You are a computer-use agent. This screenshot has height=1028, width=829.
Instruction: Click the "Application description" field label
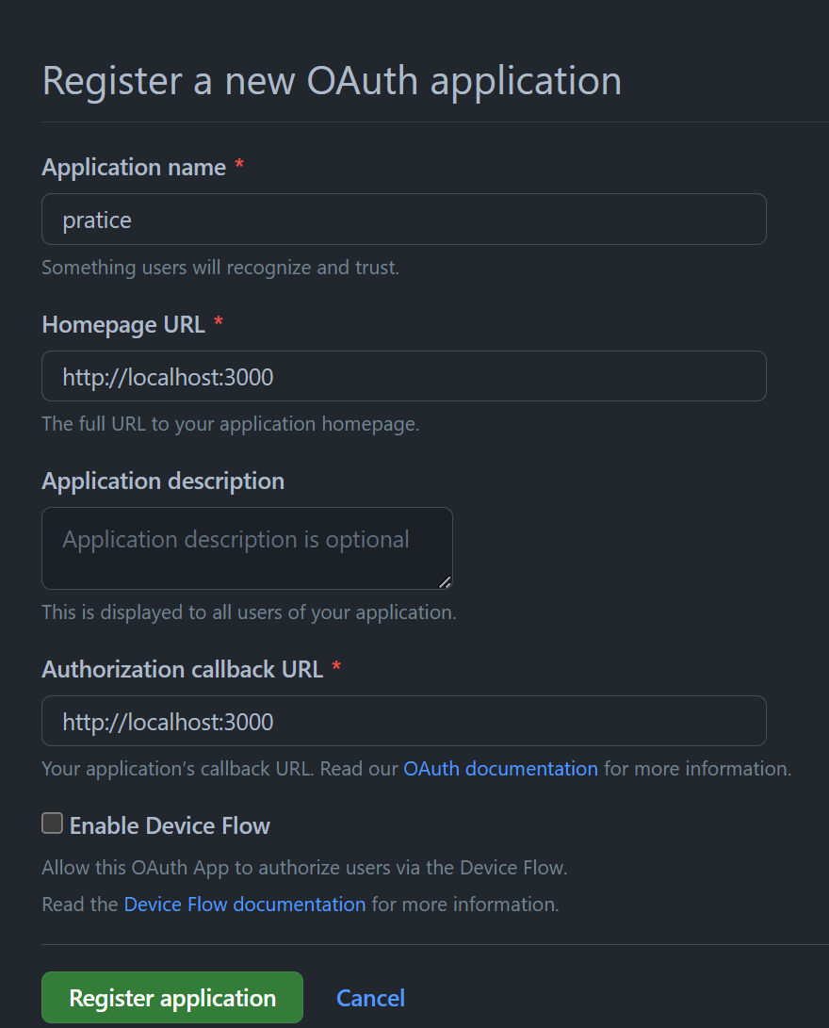[163, 481]
